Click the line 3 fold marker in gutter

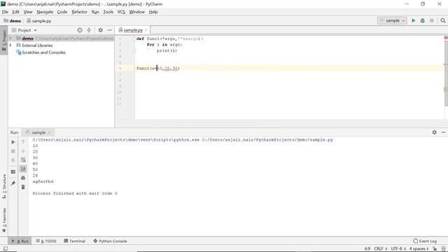[x=134, y=50]
